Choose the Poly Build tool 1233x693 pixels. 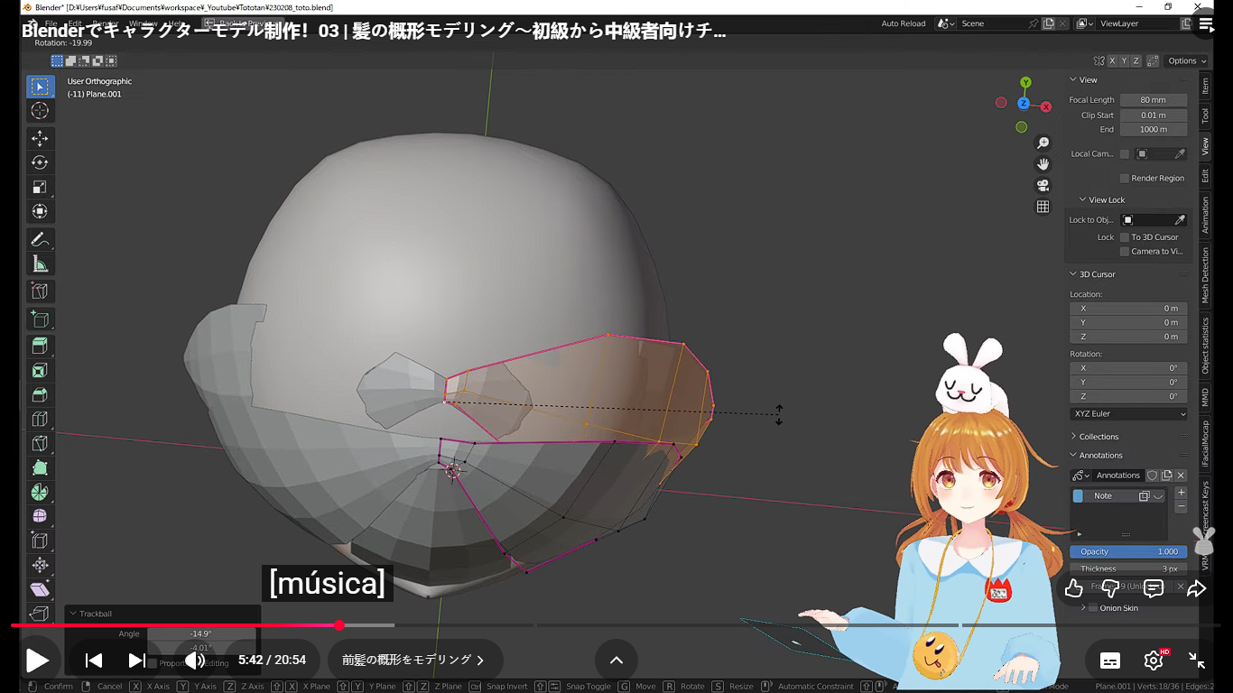40,467
